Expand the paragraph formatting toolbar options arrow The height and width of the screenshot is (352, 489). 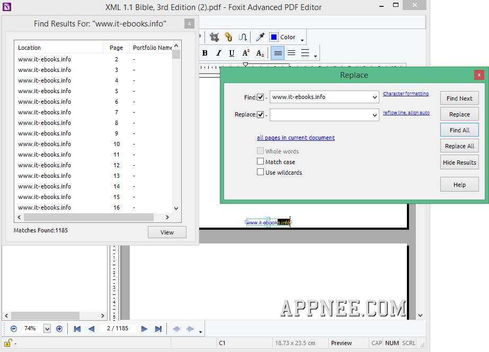315,56
